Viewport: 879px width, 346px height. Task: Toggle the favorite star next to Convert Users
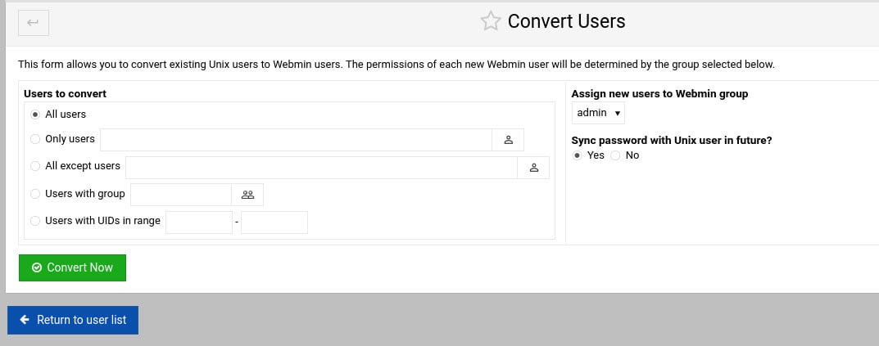[x=491, y=21]
